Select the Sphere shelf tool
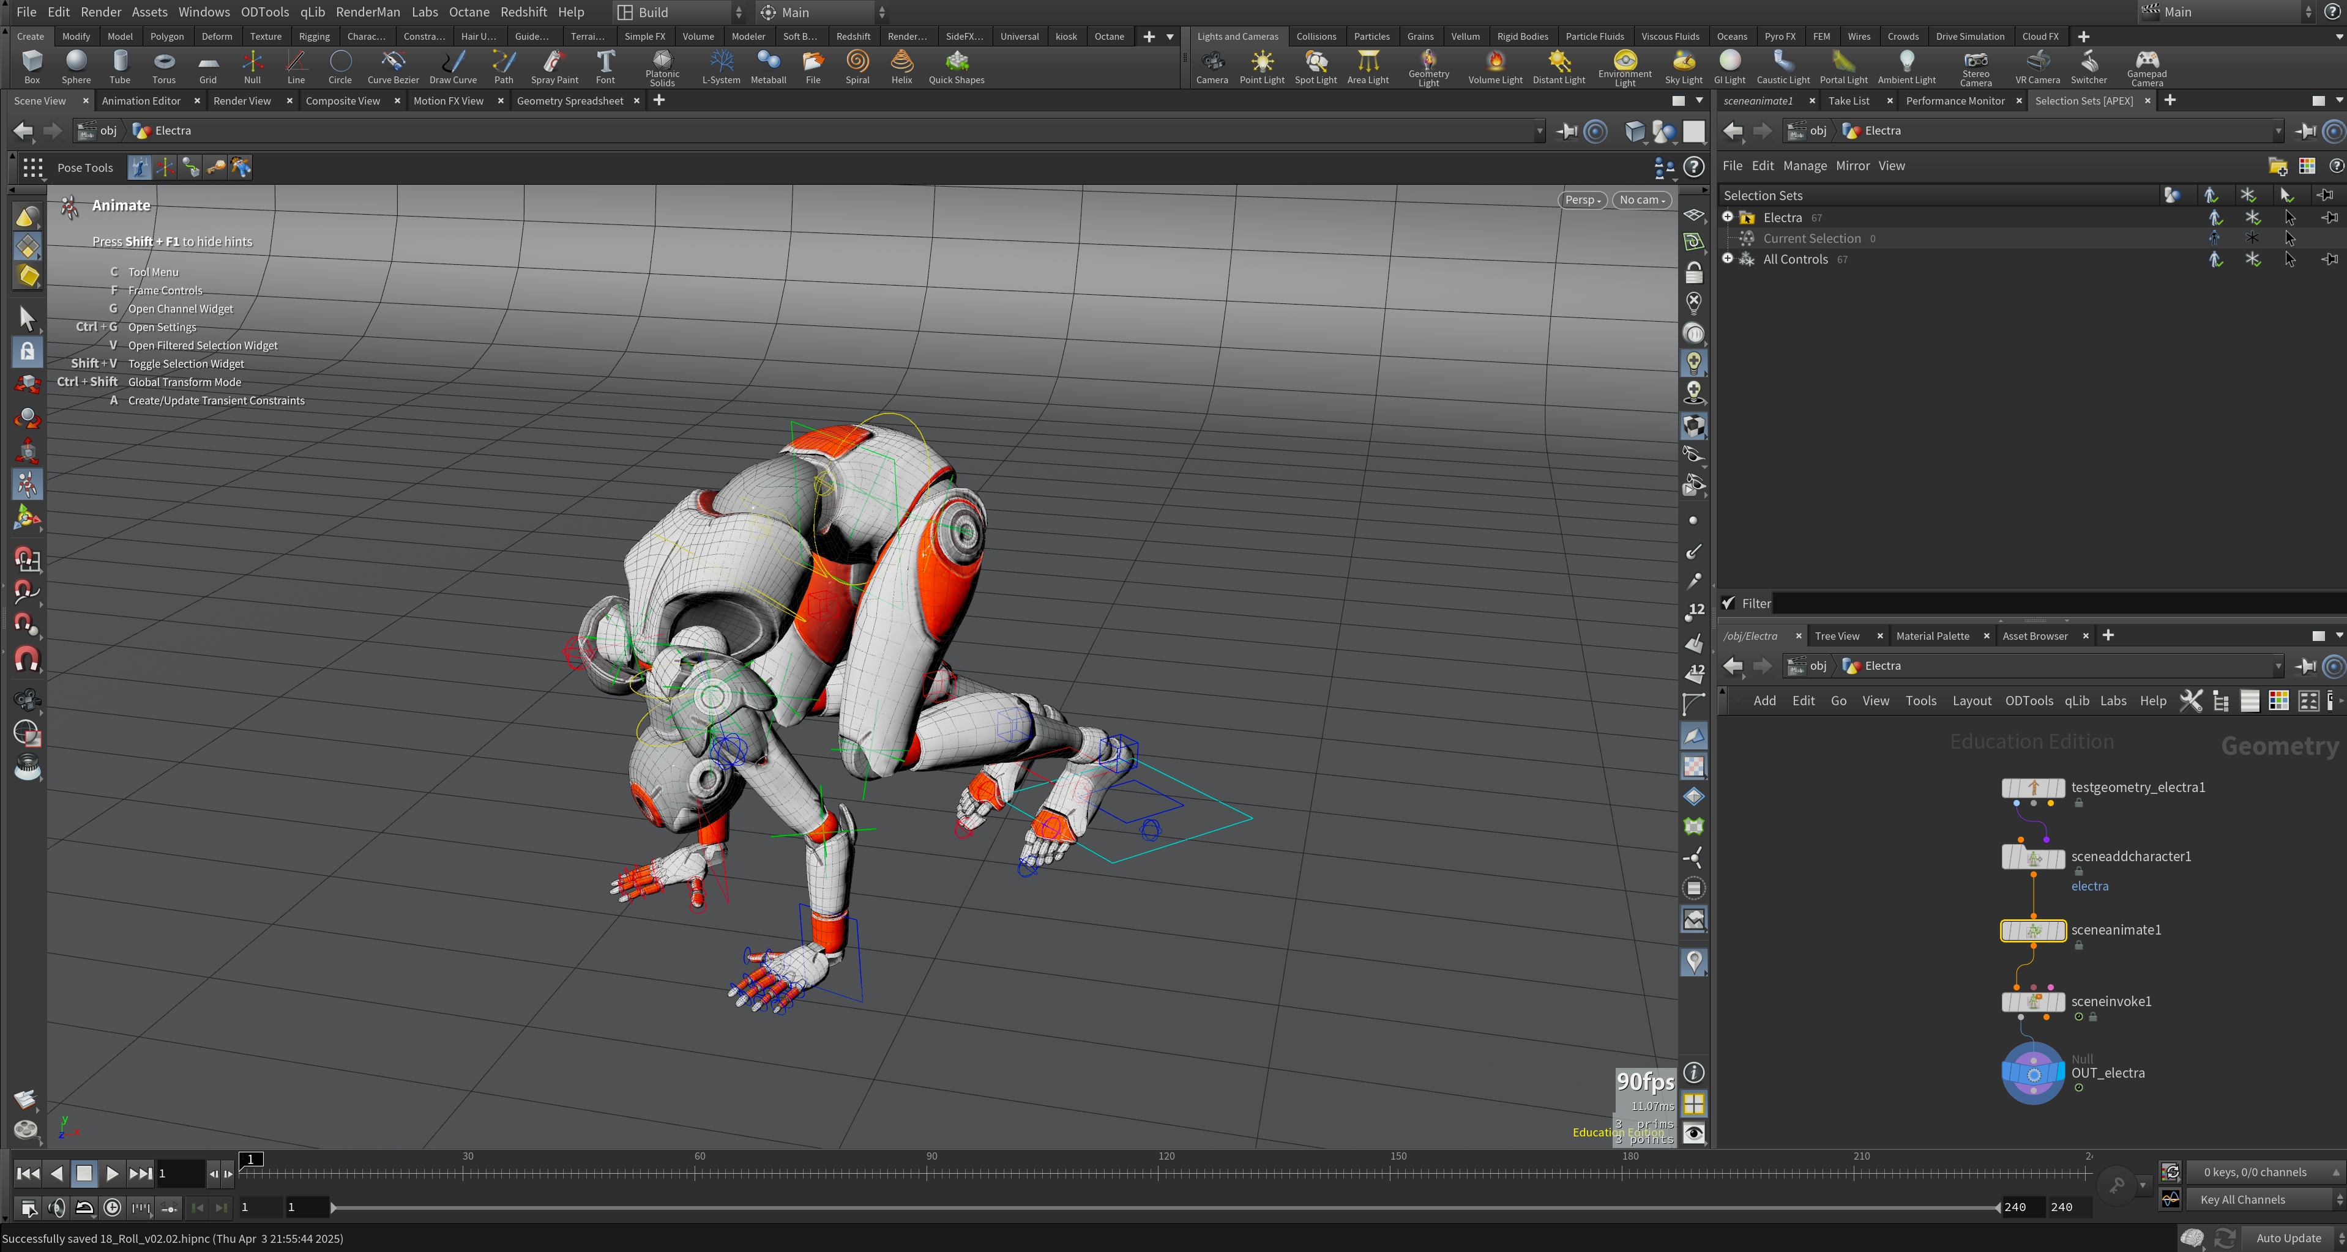Screen dimensions: 2347x1252 coord(76,67)
